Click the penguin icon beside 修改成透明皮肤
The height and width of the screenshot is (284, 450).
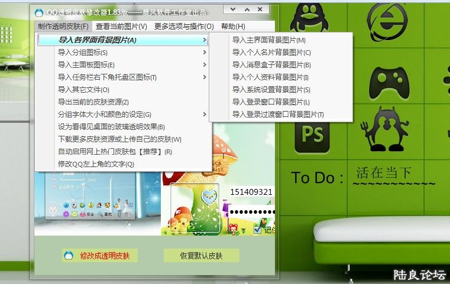70,256
